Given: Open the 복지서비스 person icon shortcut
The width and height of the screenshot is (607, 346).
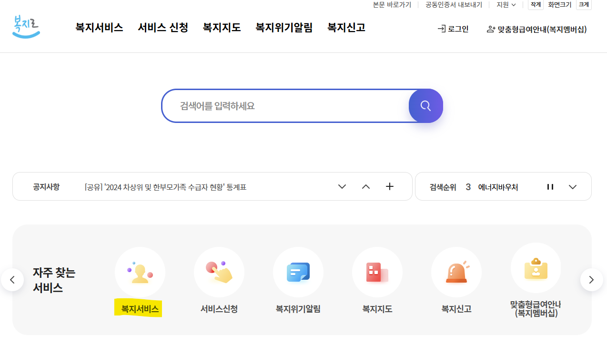Looking at the screenshot, I should [x=140, y=272].
